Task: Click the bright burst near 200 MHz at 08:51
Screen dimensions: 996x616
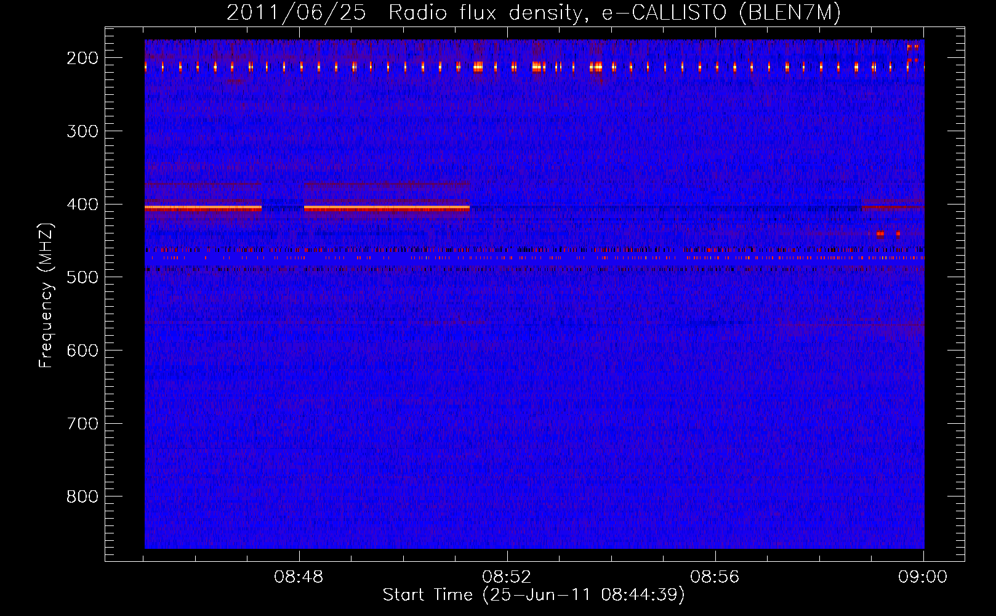Action: (x=478, y=67)
